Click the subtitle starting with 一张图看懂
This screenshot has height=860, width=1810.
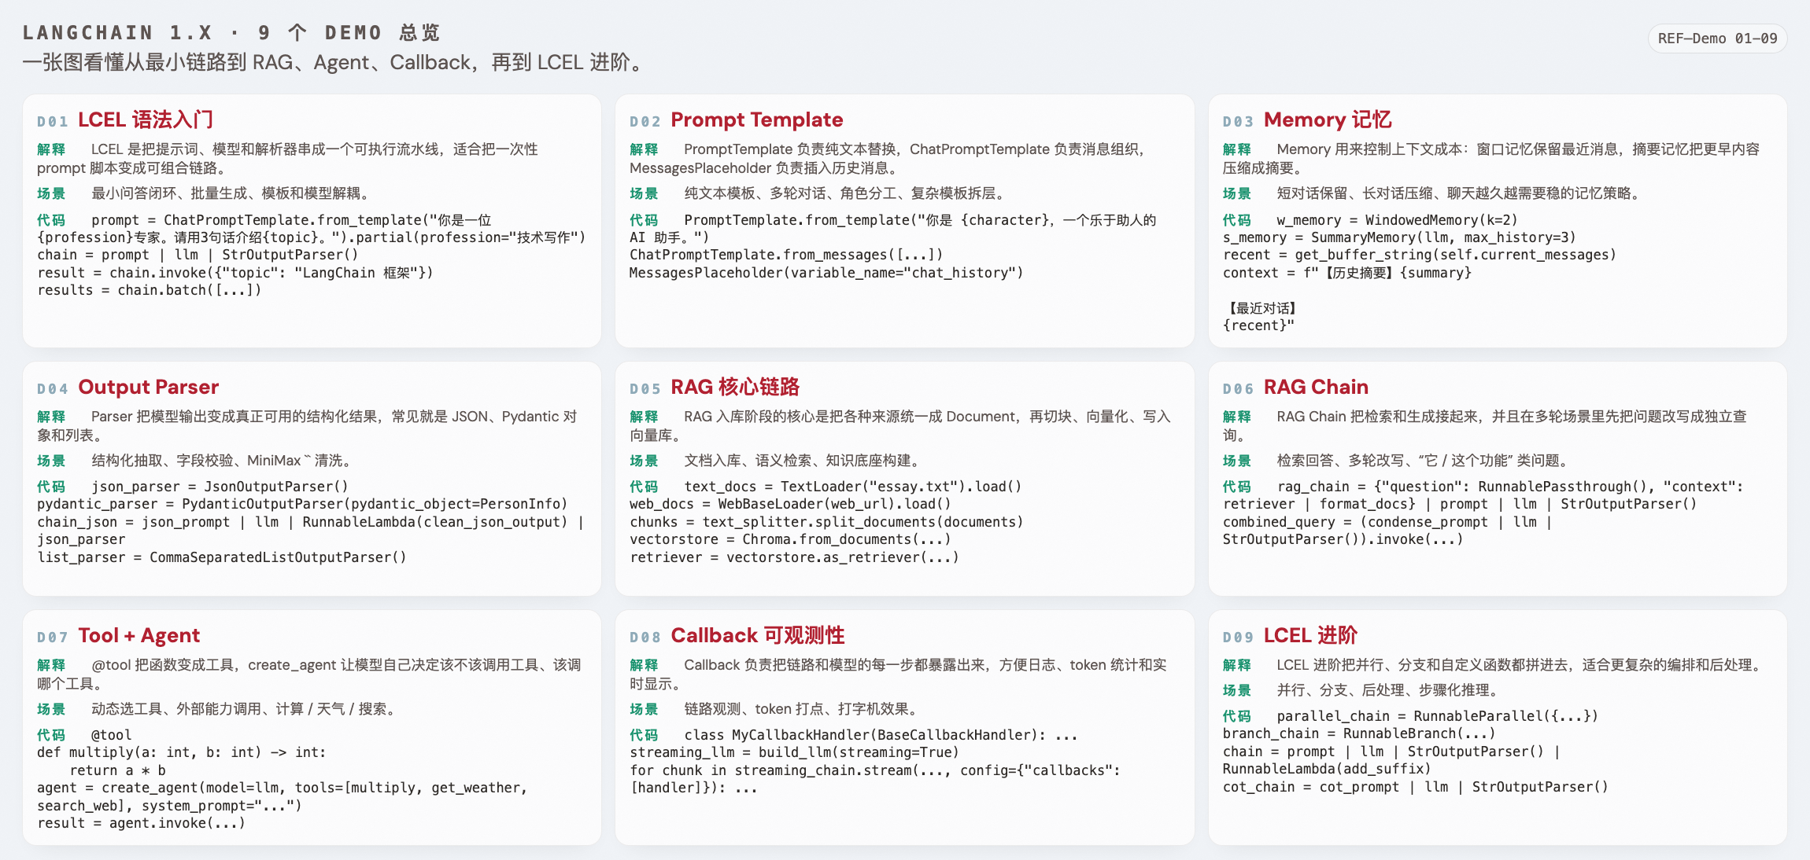[x=334, y=62]
